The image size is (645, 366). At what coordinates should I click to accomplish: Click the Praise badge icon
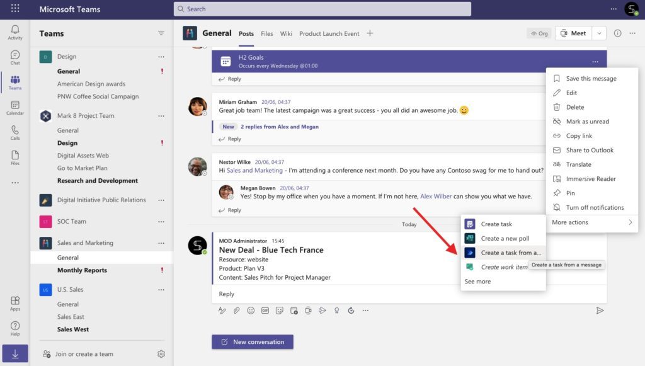(x=337, y=311)
